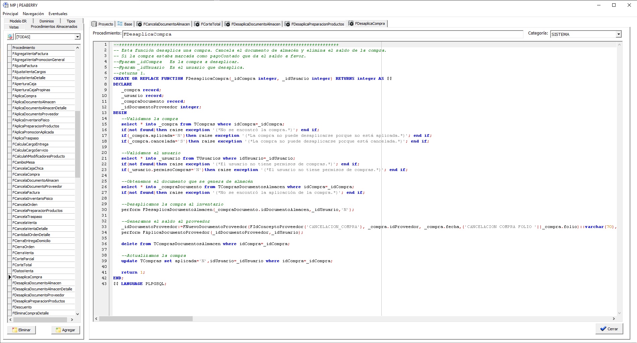This screenshot has width=637, height=343.
Task: Open the Categoría SISTEMA dropdown
Action: pos(619,34)
